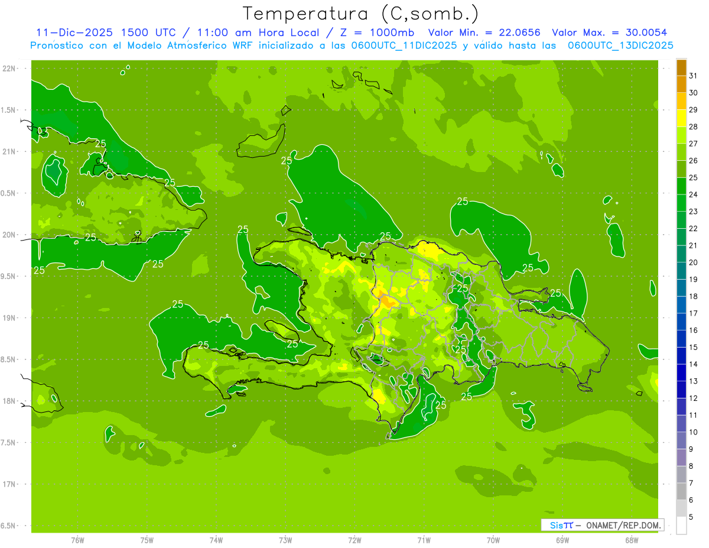Select the "Valor Max. = 30.0054" value
709x548 pixels.
pos(609,33)
